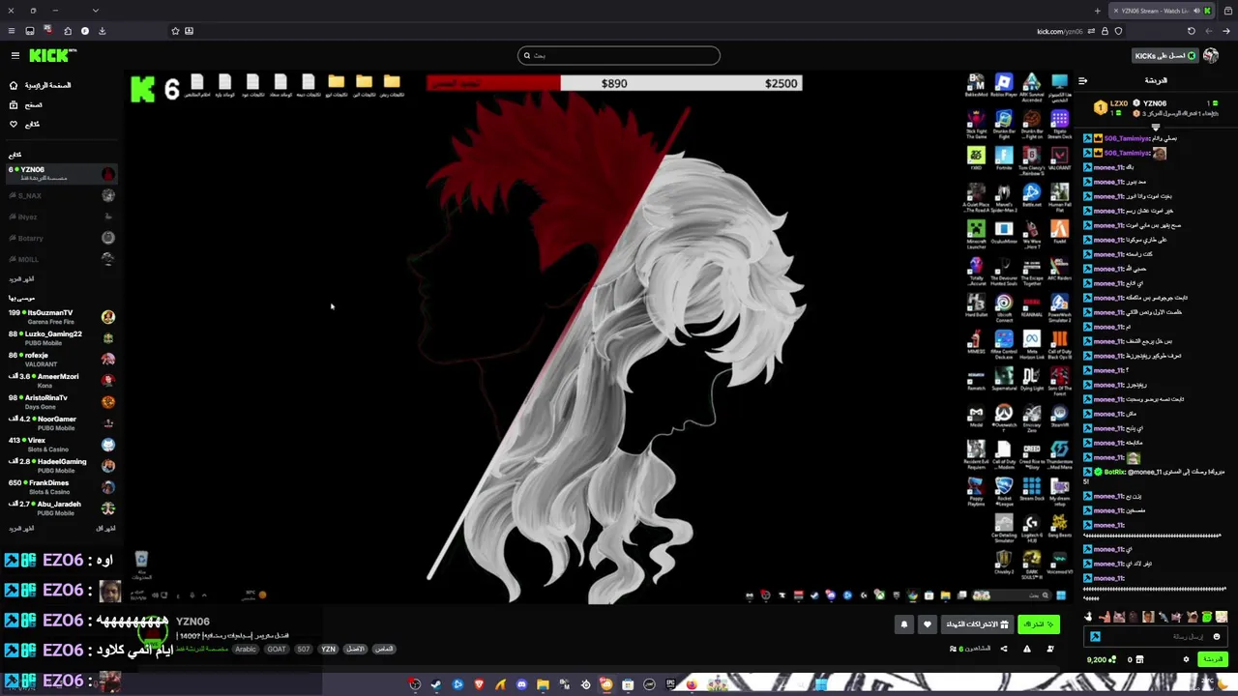Screen dimensions: 1238x696
Task: Open YZN06 channel in the sidebar following list
Action: pyautogui.click(x=60, y=173)
